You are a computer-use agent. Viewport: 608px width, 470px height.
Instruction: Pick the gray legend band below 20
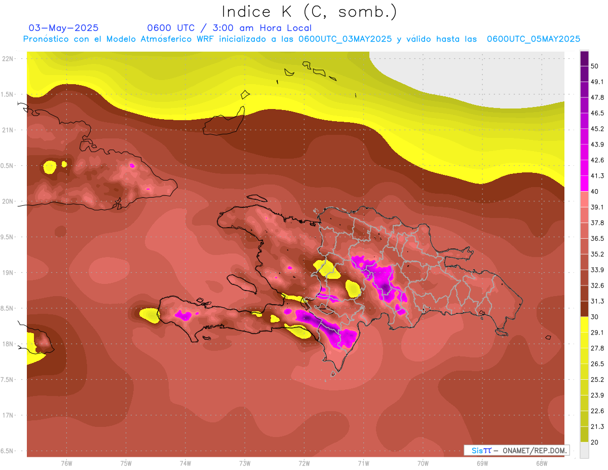click(x=584, y=450)
